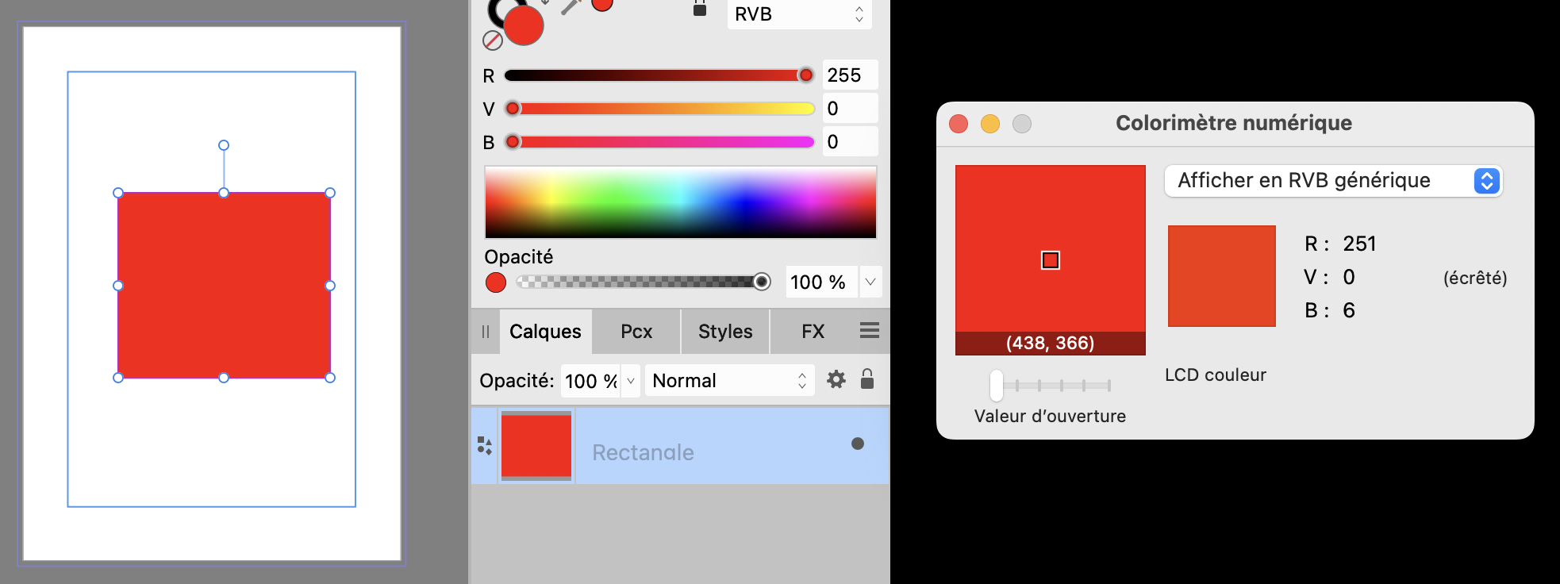Toggle visibility dot of Rectangle layer

(857, 444)
